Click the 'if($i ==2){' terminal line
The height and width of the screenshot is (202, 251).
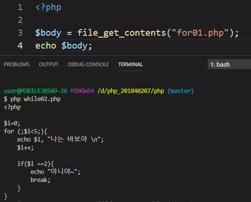tap(36, 164)
